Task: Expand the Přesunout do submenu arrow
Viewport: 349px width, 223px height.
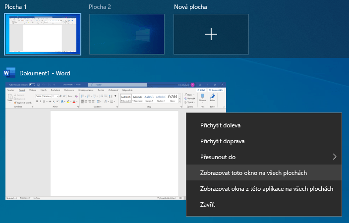Action: coord(335,157)
